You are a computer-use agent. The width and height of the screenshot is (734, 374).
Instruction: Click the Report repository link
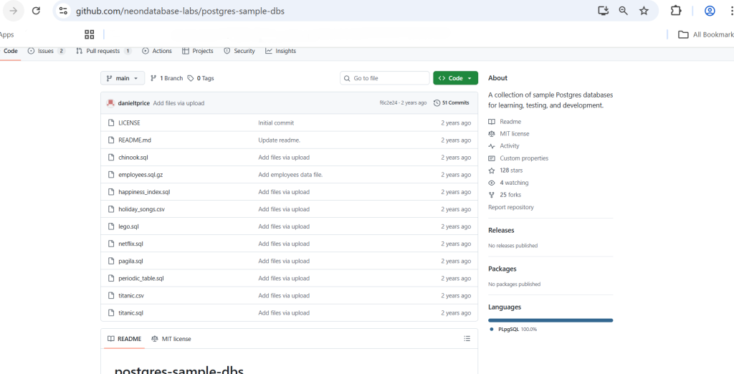510,207
